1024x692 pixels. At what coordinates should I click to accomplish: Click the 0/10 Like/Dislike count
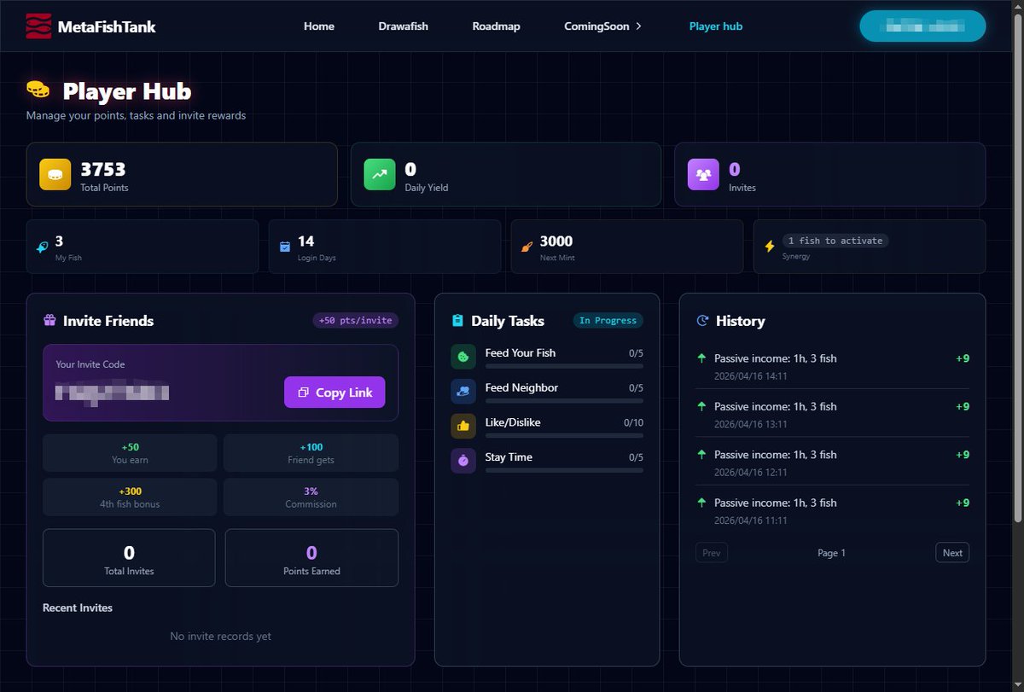click(x=633, y=422)
